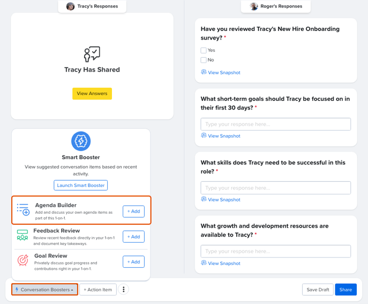Expand the Conversation Boosters dropdown
The width and height of the screenshot is (368, 304).
tap(44, 290)
